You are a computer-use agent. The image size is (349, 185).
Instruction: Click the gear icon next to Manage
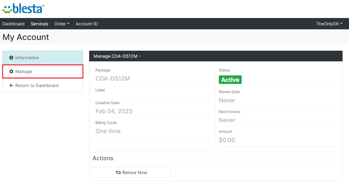click(x=11, y=71)
